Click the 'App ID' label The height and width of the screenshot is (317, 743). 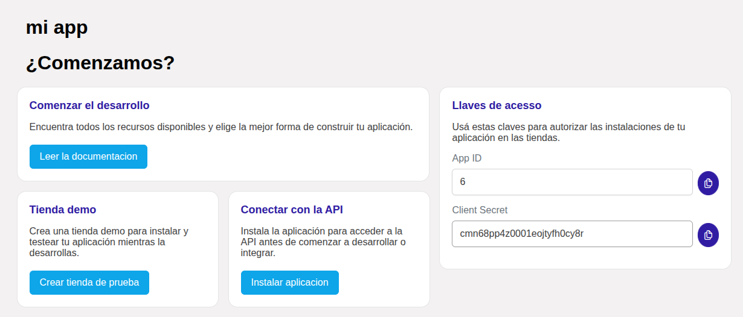[x=467, y=158]
